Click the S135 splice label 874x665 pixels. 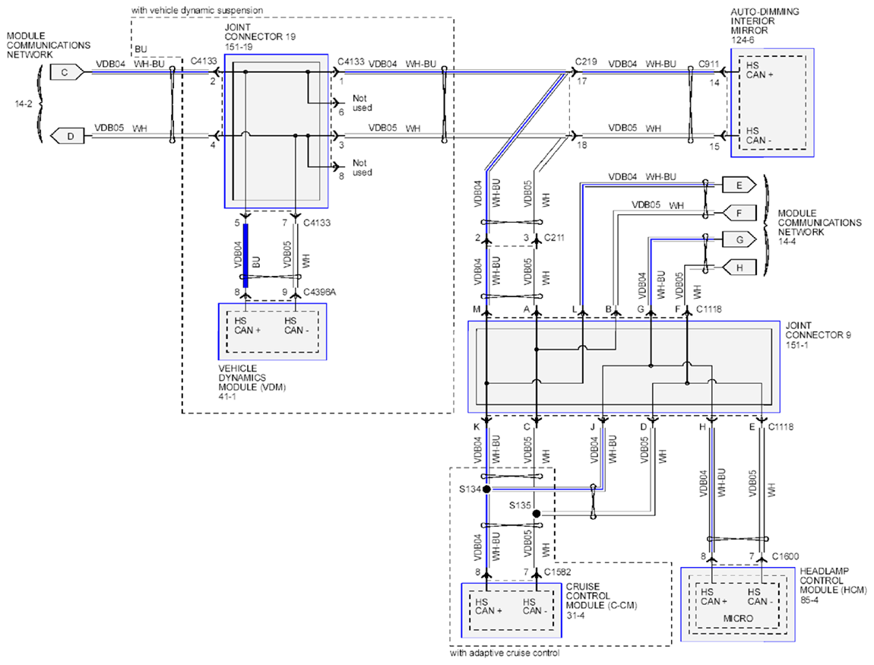click(x=520, y=505)
